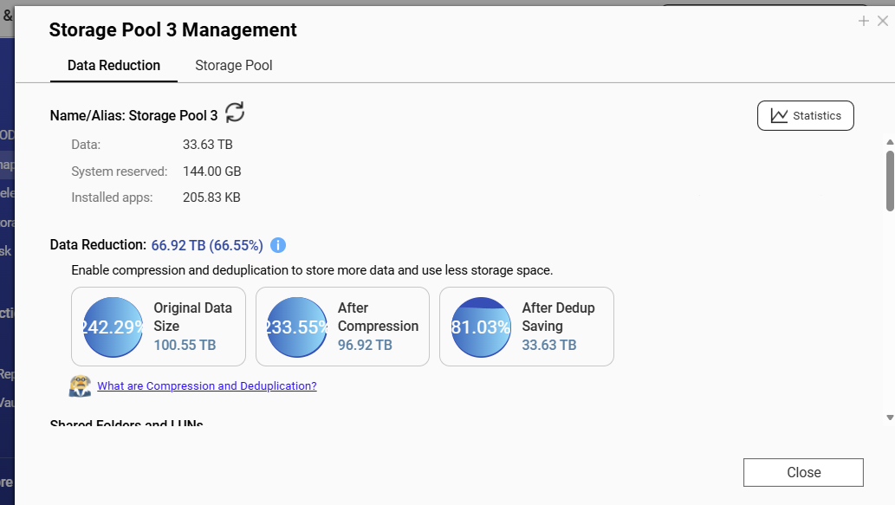Click the 233.55% After Compression chart

297,327
